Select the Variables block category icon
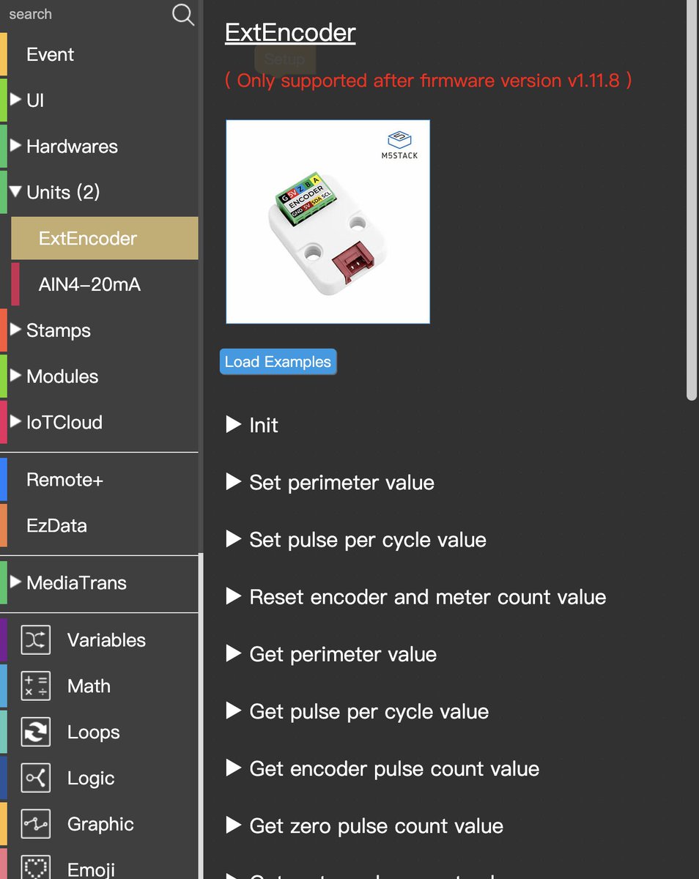The height and width of the screenshot is (879, 699). [35, 639]
